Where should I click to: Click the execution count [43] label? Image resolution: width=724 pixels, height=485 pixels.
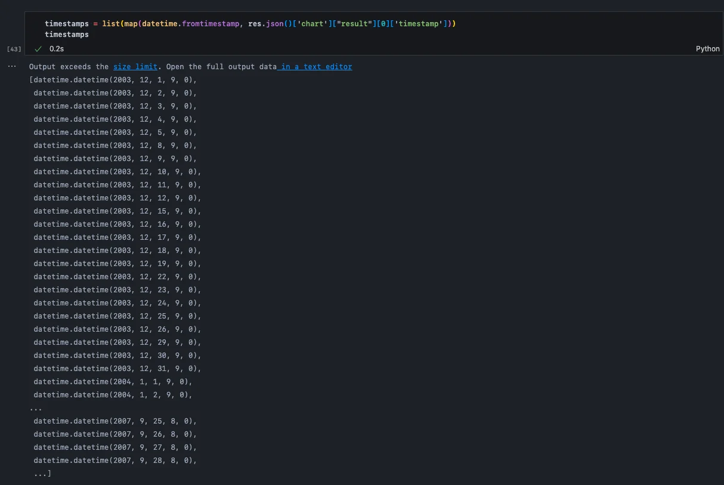click(x=14, y=49)
